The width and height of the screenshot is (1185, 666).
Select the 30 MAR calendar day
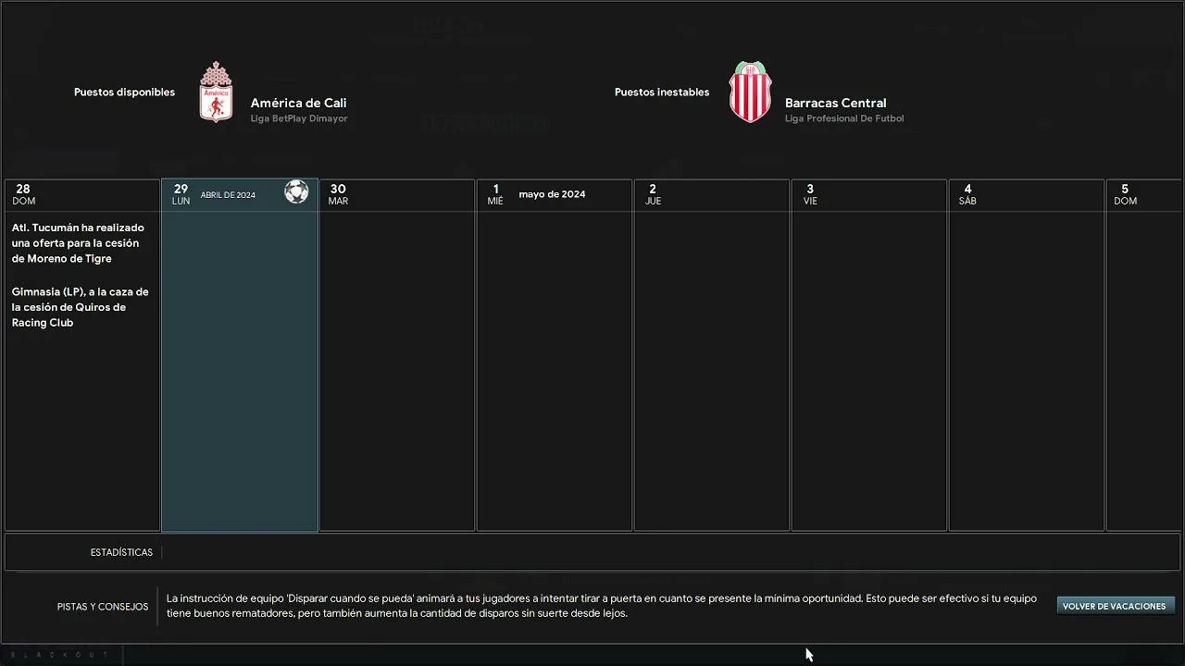click(x=397, y=355)
